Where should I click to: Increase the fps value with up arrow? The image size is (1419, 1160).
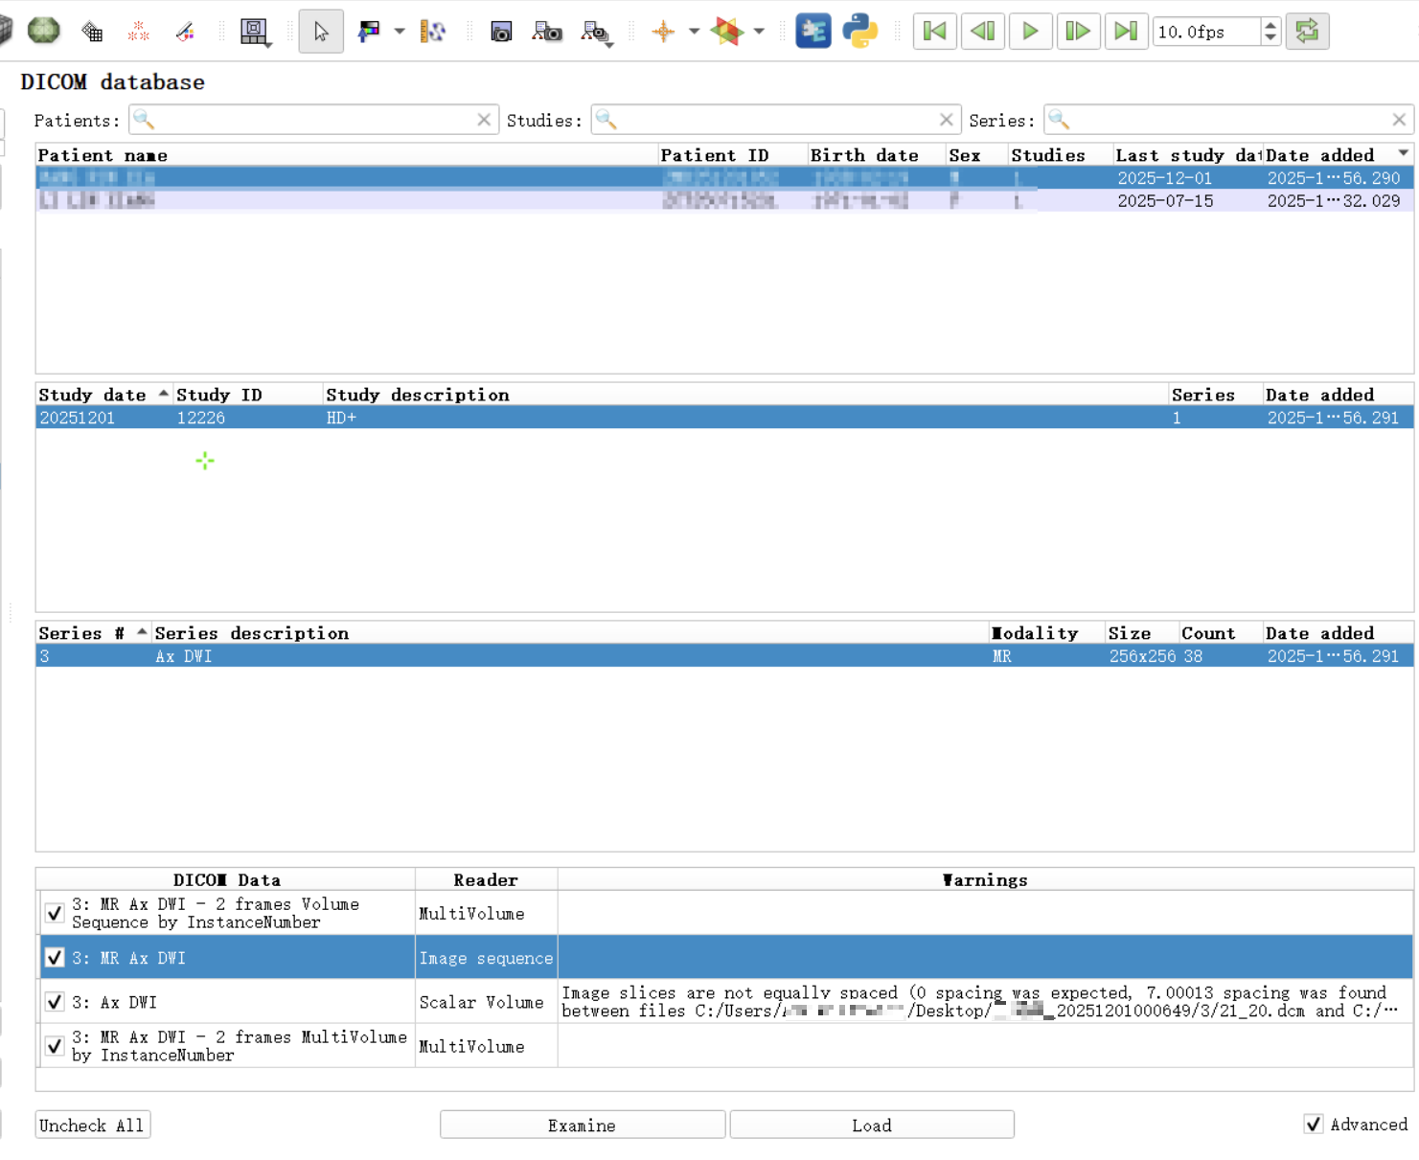tap(1270, 26)
